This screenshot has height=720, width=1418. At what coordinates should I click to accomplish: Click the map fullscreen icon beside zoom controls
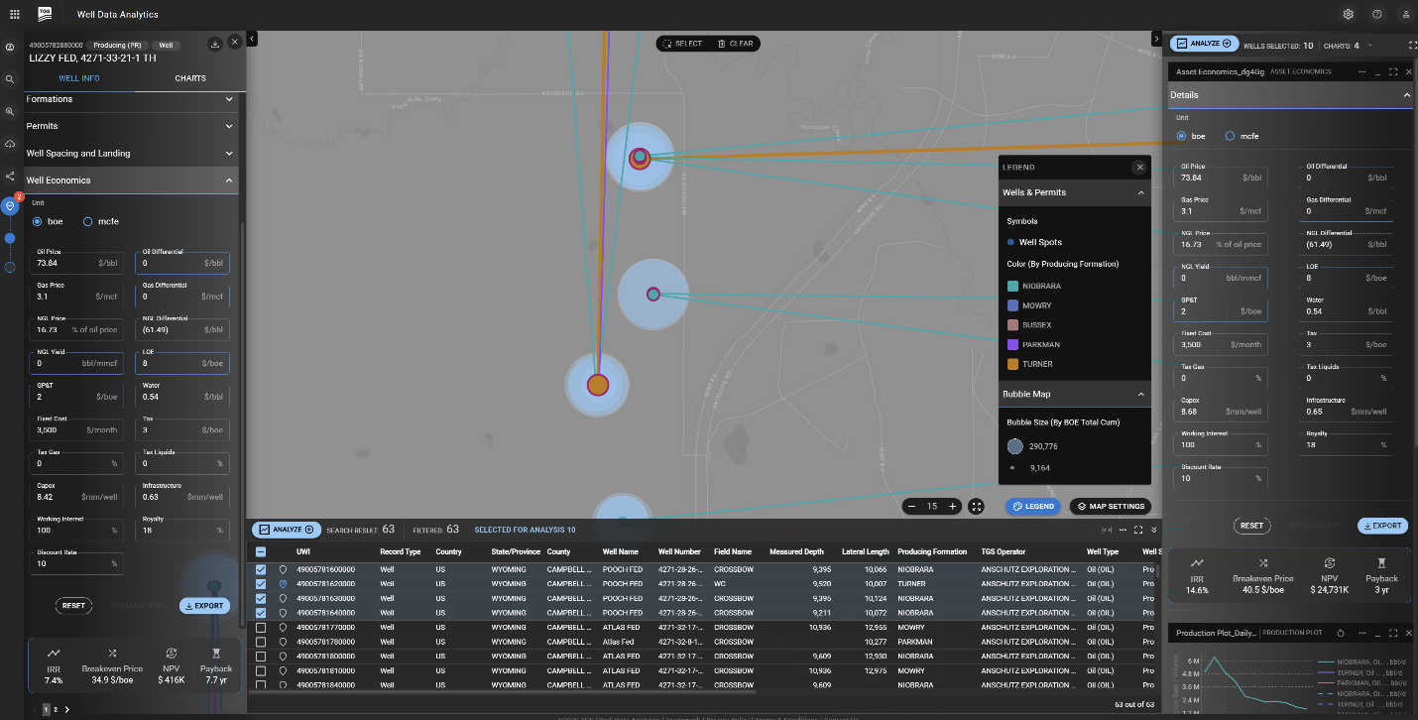click(x=977, y=506)
